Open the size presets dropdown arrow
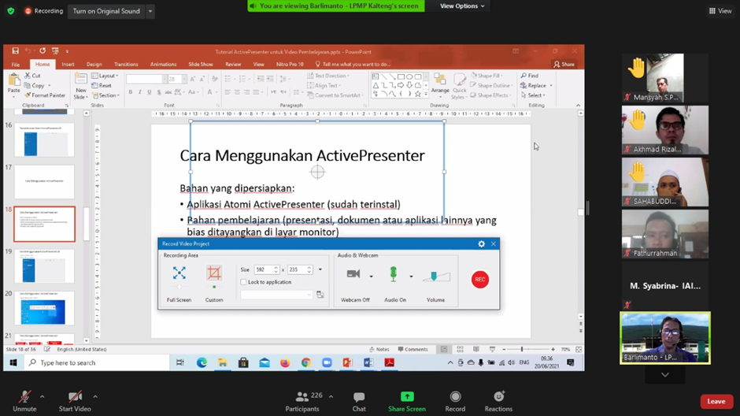This screenshot has height=416, width=740. pos(320,269)
